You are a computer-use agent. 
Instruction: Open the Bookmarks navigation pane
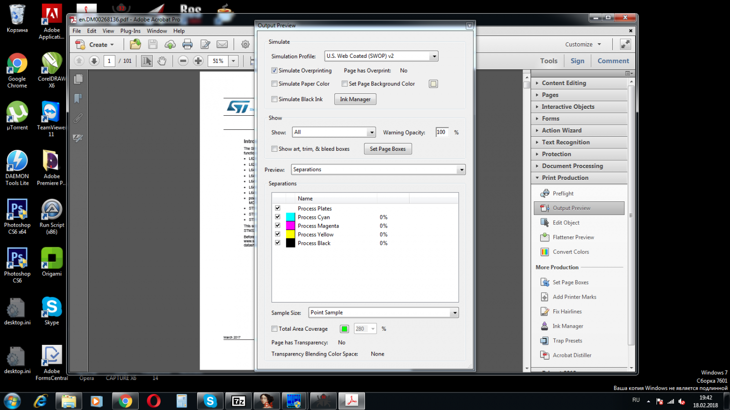point(78,99)
